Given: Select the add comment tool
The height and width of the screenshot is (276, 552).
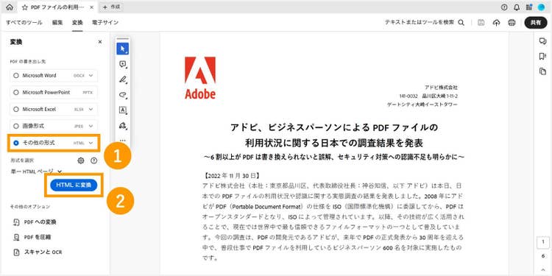Looking at the screenshot, I should [122, 64].
